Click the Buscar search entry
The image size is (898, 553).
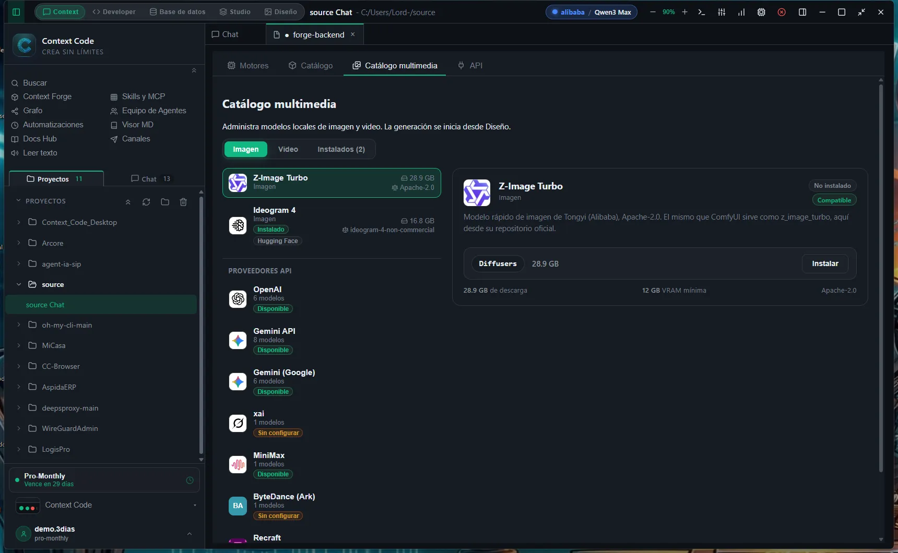29,83
